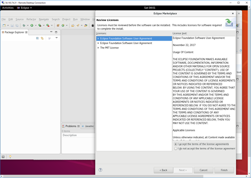Screen dimensions: 251x178
Task: Minimize the Package Explorer view
Action: [x=51, y=32]
